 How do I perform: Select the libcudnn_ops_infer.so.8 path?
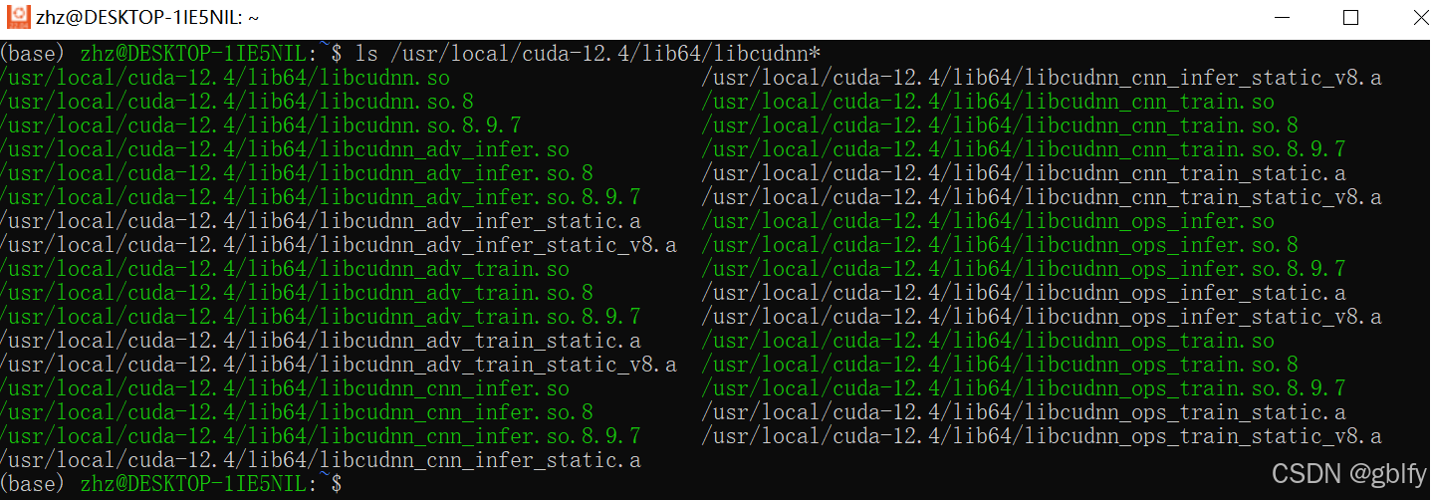click(x=1000, y=245)
